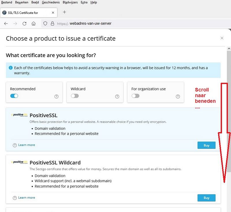Reload the page with the refresh icon

25,24
